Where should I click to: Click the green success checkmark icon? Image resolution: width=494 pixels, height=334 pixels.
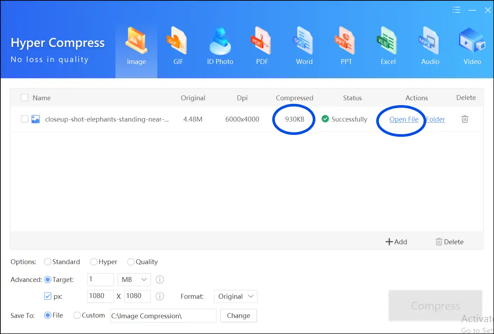click(x=325, y=119)
